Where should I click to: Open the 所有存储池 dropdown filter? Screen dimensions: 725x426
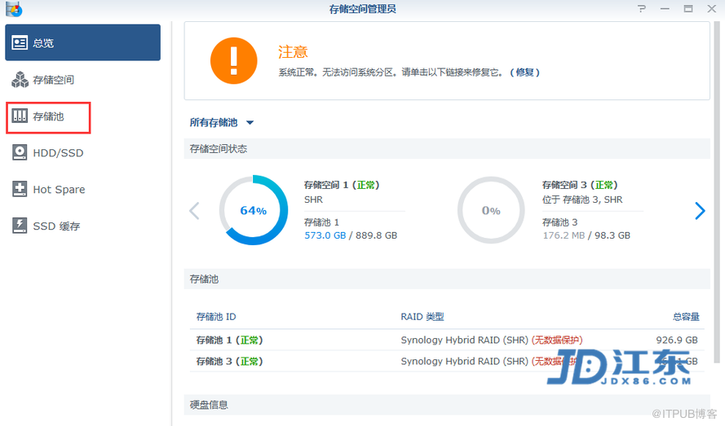click(222, 123)
